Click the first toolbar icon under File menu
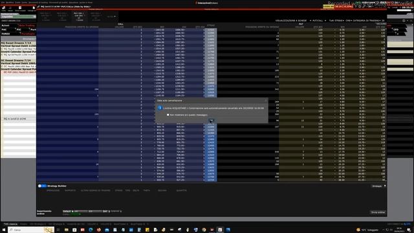Viewport: 414px width, 233px height. [4, 8]
